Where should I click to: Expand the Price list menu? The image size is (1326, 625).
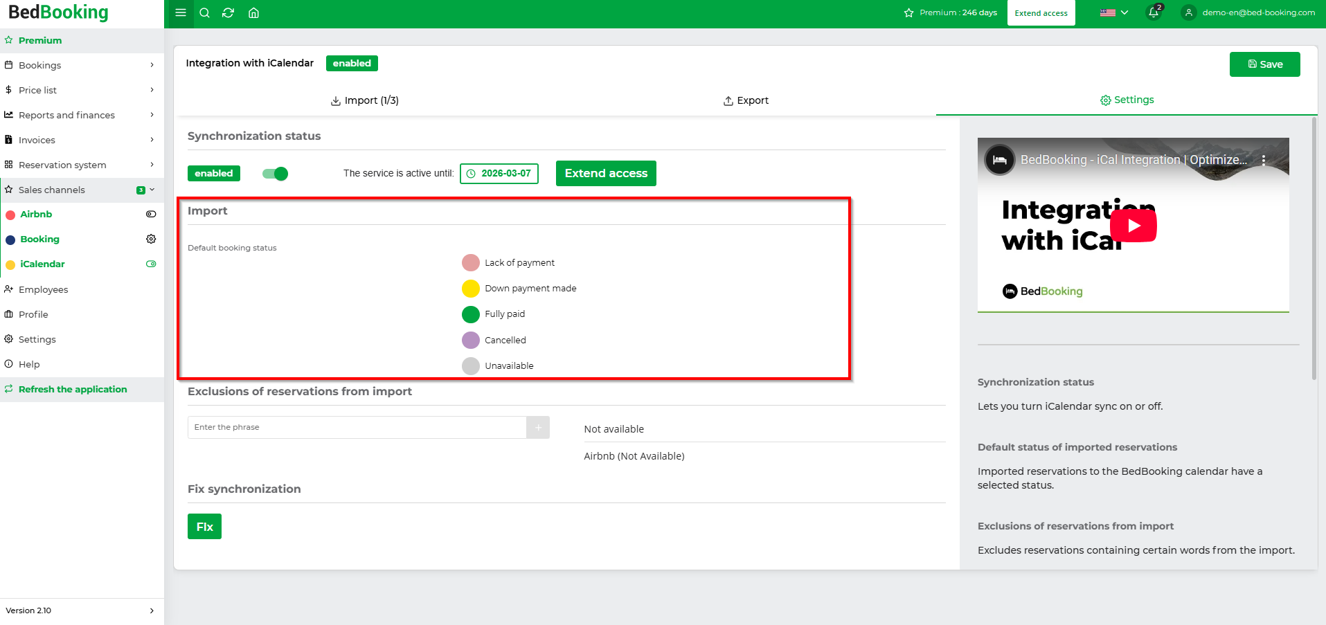[82, 90]
